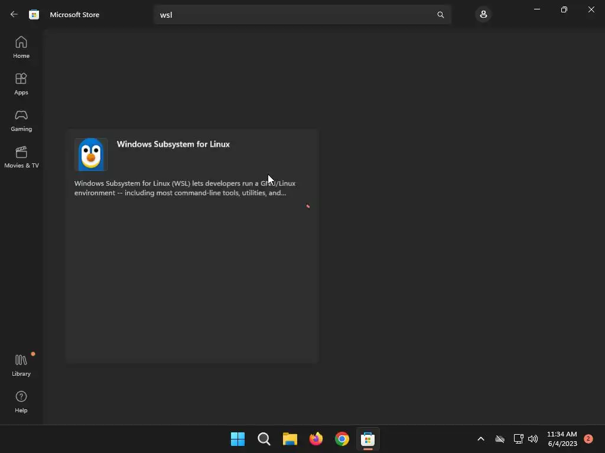Go back with the back arrow
Screen dimensions: 605x453
click(x=14, y=15)
